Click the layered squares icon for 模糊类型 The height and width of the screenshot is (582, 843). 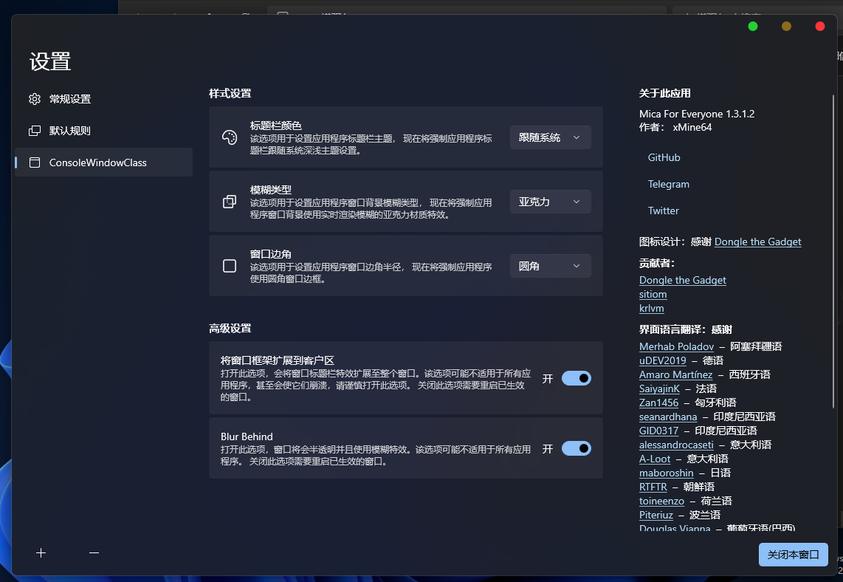230,202
